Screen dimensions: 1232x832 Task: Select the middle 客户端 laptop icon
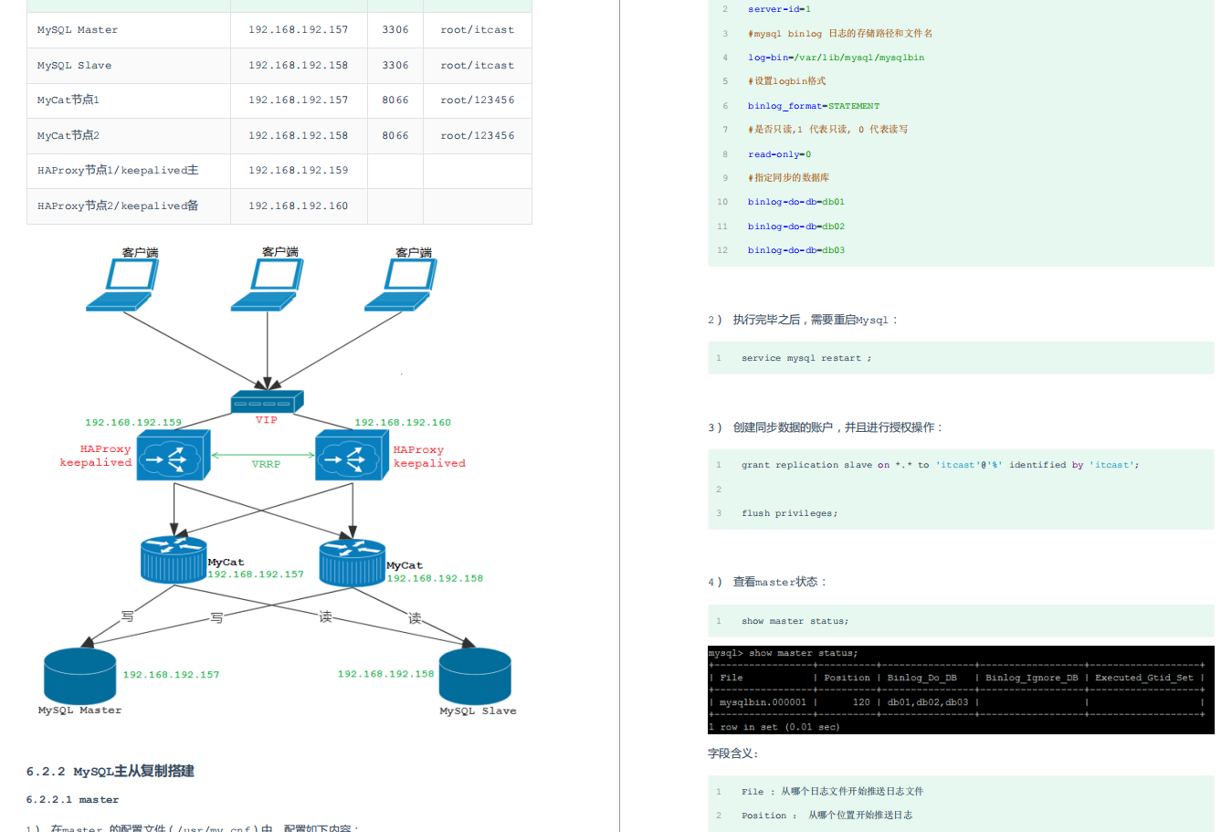pyautogui.click(x=267, y=285)
